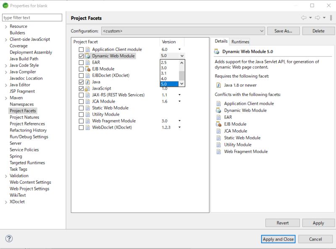Image resolution: width=336 pixels, height=249 pixels.
Task: Click the WebDoclet (XDoclet) facet icon
Action: coord(87,127)
